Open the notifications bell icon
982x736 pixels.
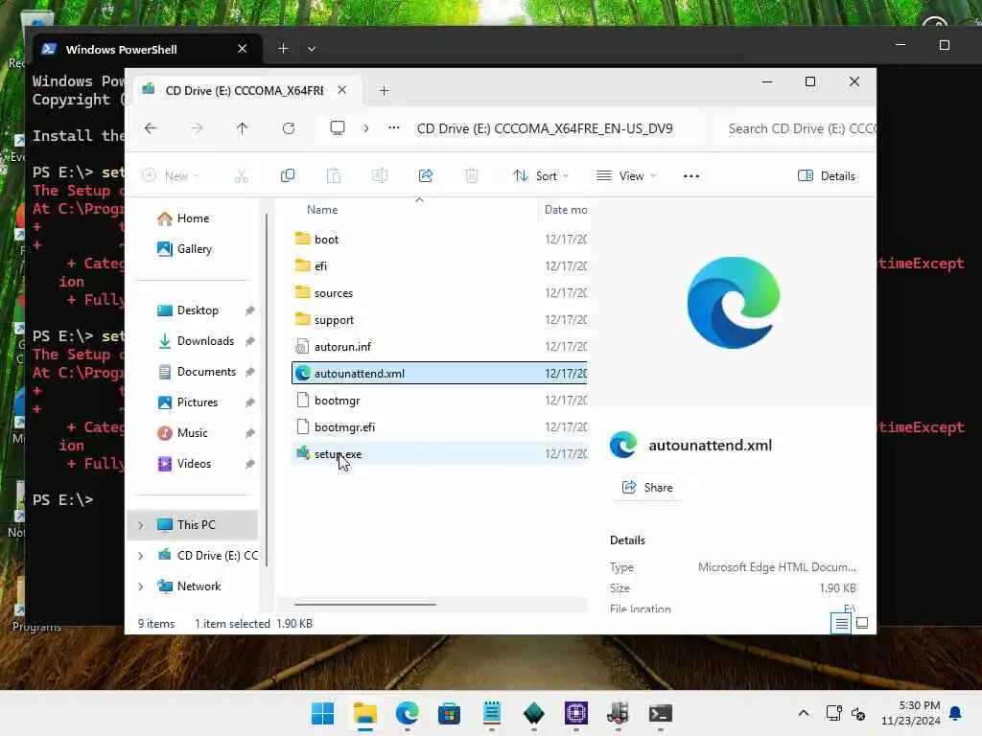(x=956, y=713)
